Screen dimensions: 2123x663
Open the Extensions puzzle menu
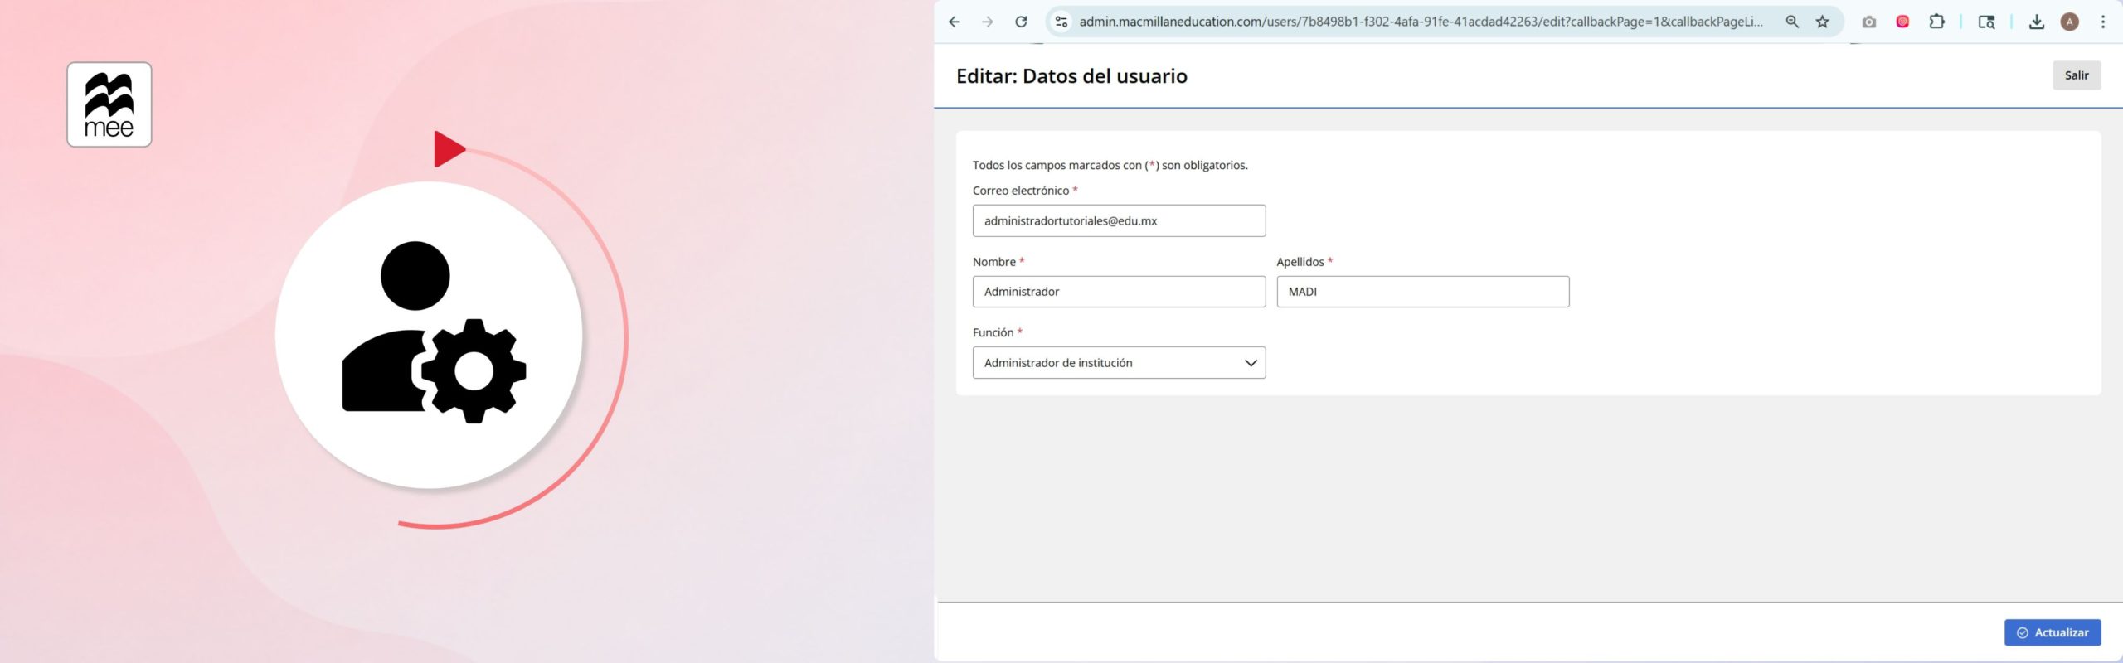1936,22
